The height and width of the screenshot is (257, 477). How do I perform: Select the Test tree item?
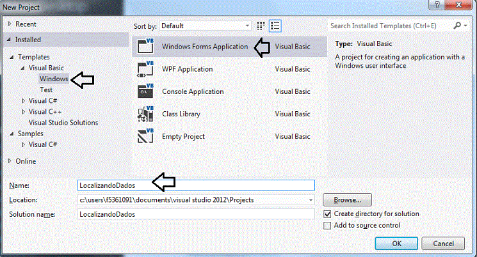tap(46, 90)
